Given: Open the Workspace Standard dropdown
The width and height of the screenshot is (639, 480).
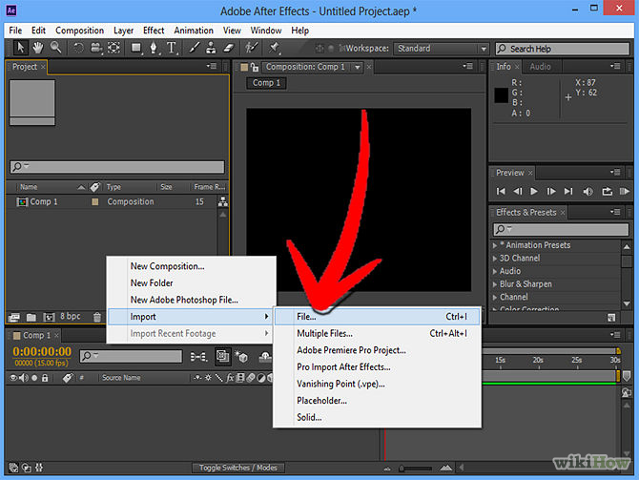Looking at the screenshot, I should pos(441,49).
